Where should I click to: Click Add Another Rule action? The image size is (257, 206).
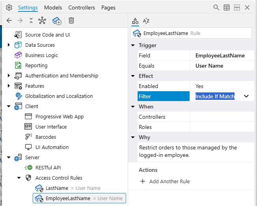click(x=165, y=181)
